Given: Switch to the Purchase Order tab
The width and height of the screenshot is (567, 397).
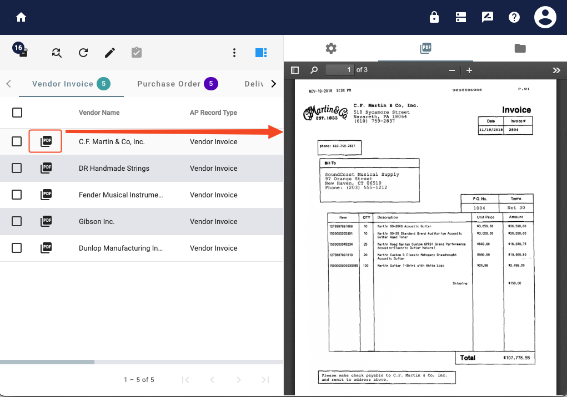Looking at the screenshot, I should coord(177,84).
